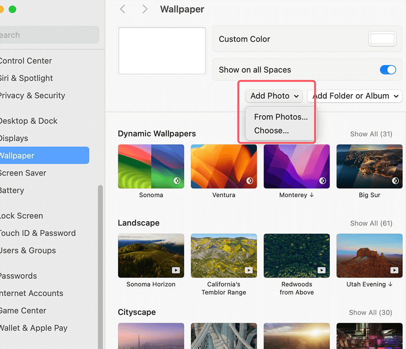Screen dimensions: 406x349
Task: Choose the From Photos… menu option
Action: coord(281,117)
